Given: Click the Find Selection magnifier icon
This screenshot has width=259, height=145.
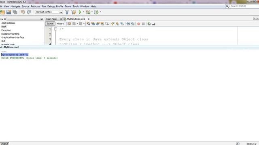Looking at the screenshot, I should click(x=88, y=24).
